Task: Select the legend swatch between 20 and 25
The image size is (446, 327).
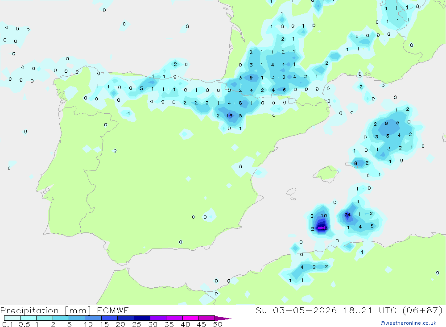Action: pos(125,318)
